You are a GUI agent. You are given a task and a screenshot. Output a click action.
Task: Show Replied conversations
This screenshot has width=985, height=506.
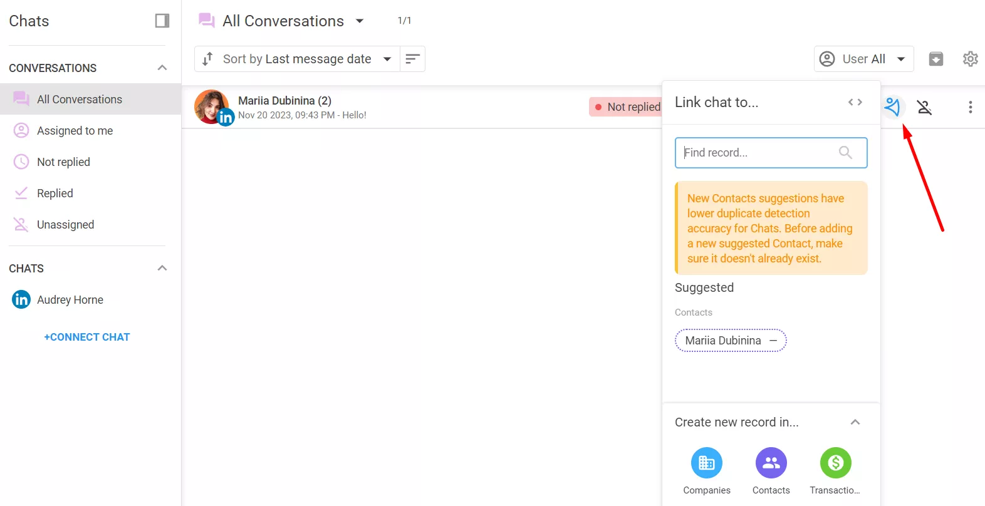[90, 193]
